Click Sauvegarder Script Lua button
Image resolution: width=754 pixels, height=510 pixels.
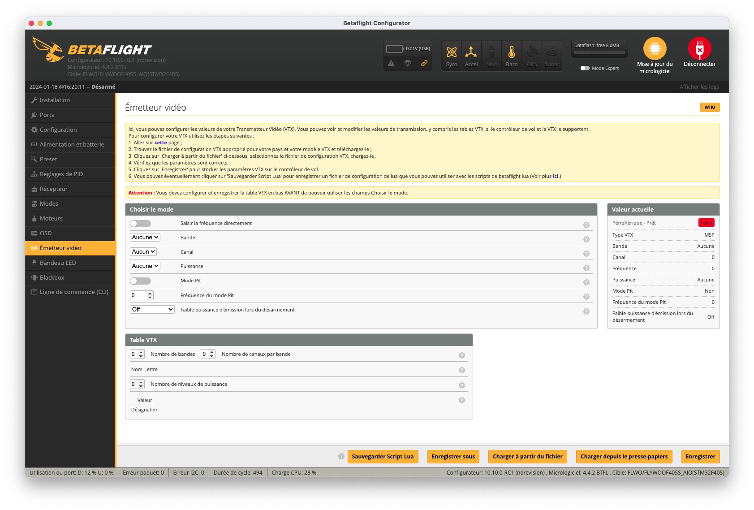pyautogui.click(x=383, y=457)
